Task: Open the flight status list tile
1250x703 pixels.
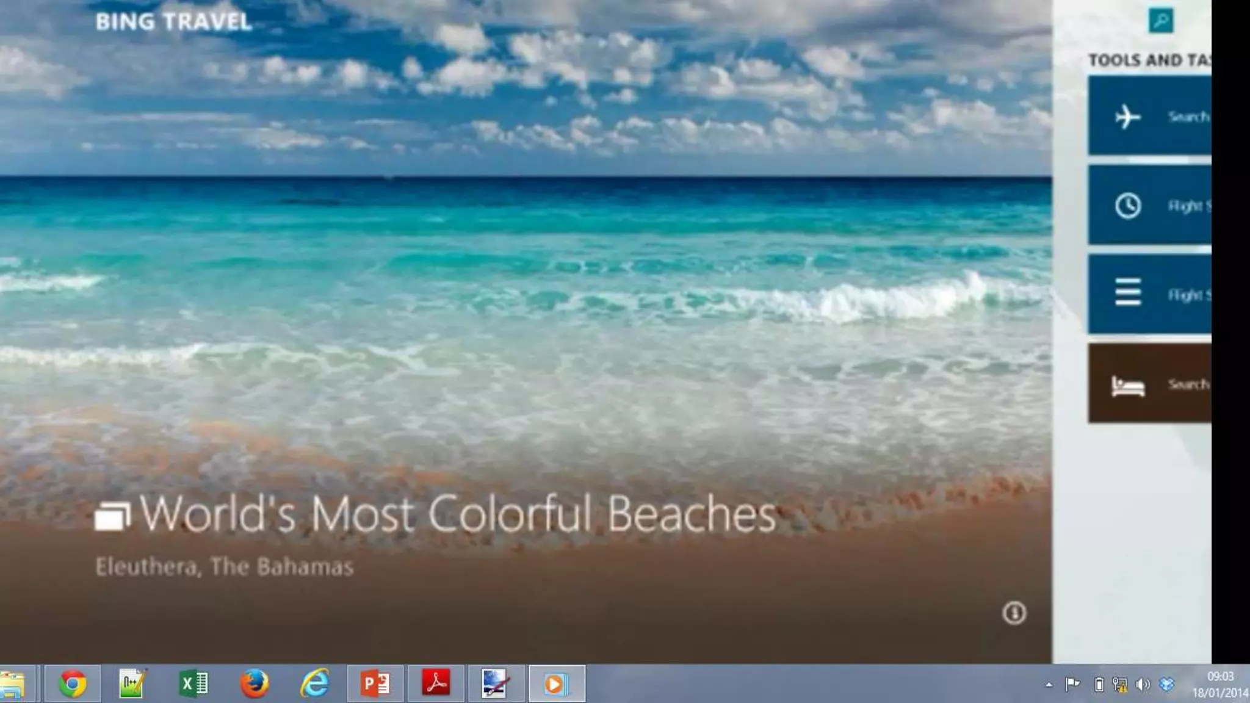Action: coord(1149,294)
